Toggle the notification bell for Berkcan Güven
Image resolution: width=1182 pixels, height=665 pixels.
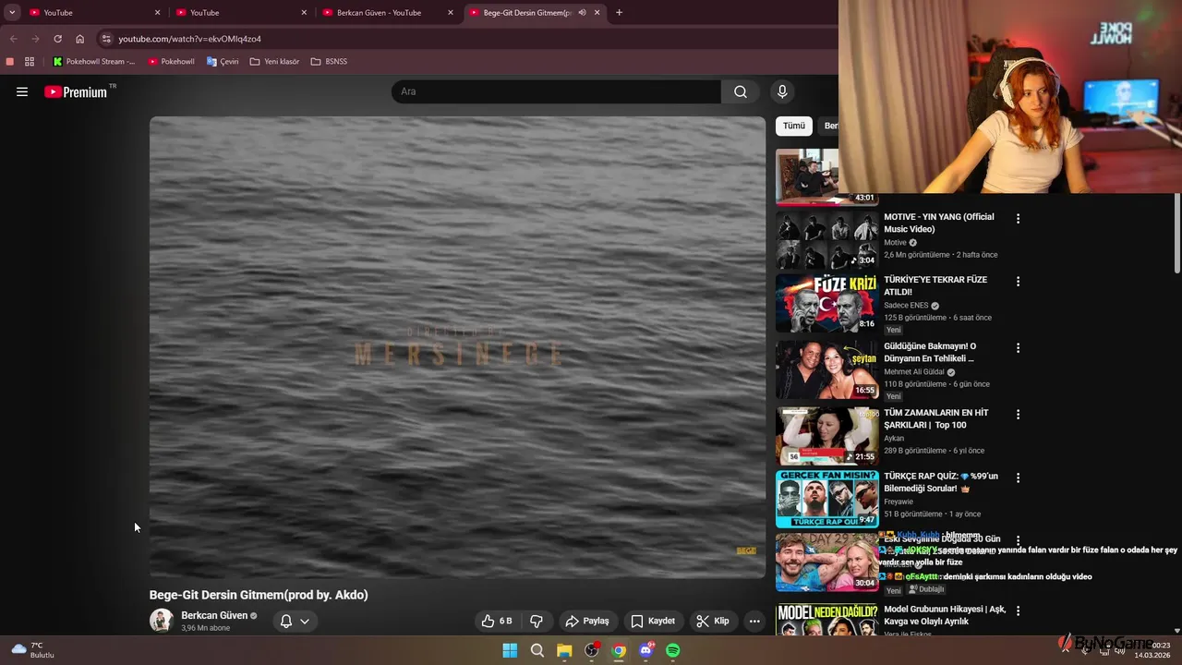(286, 621)
